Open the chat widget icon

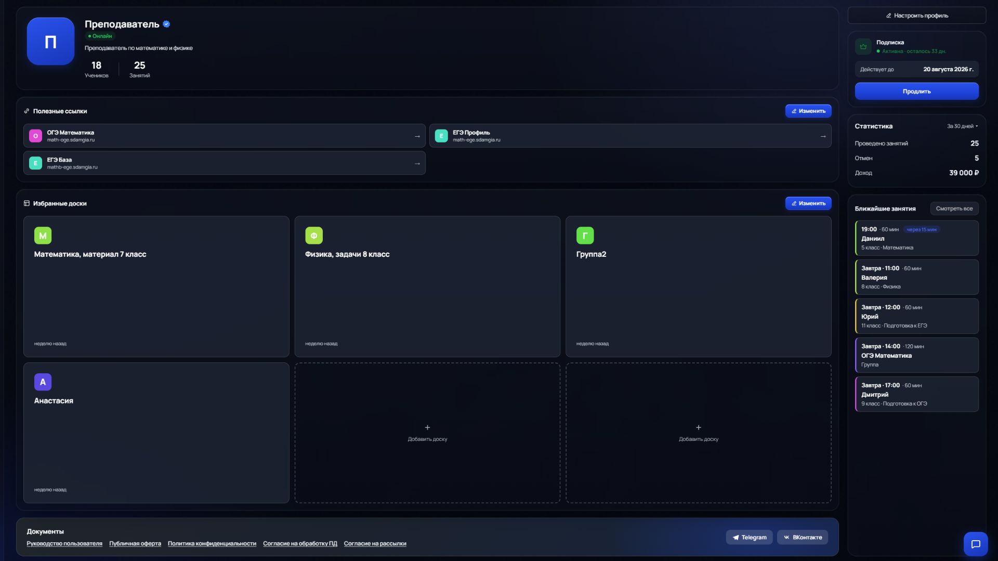pos(976,544)
